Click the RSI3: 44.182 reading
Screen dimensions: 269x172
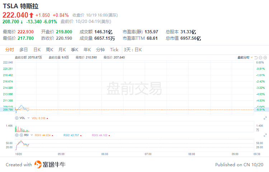[x=100, y=135]
